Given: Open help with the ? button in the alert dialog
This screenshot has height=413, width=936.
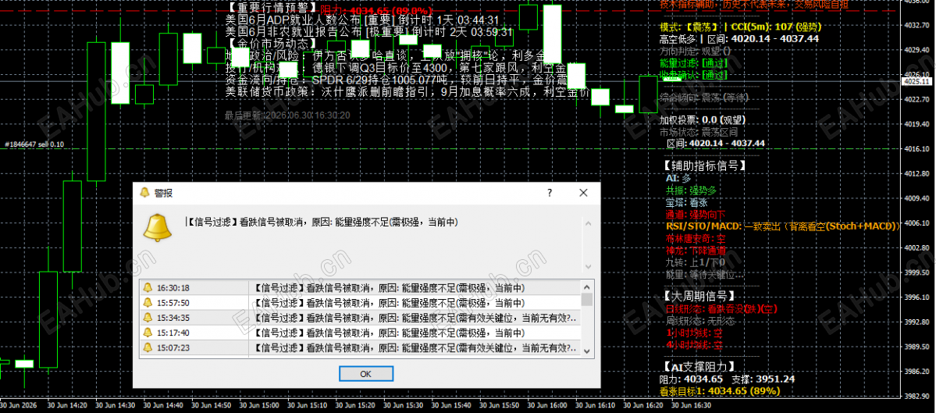Looking at the screenshot, I should [550, 193].
